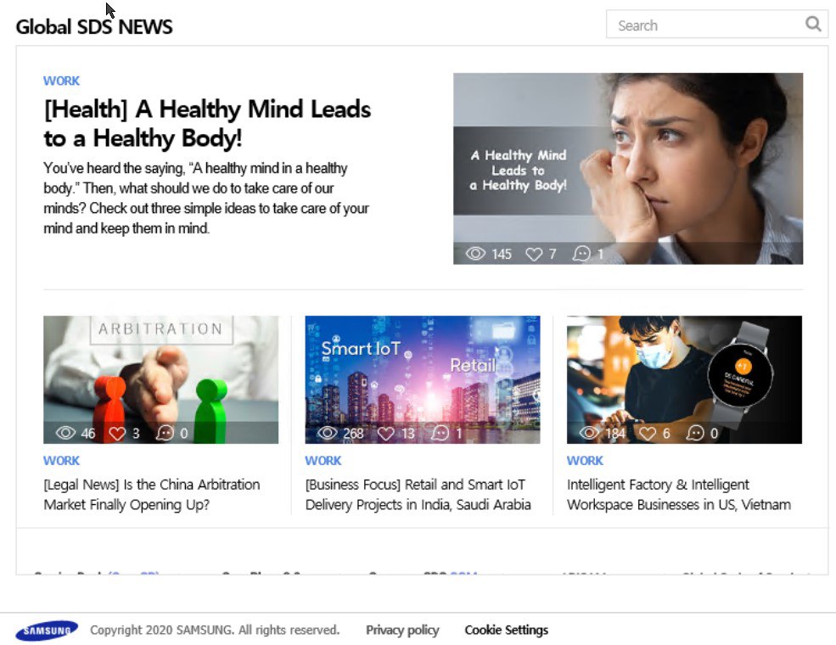Open Cookie Settings in the footer
Image resolution: width=836 pixels, height=645 pixels.
(507, 630)
